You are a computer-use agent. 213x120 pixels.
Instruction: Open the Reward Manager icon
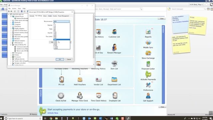click(114, 47)
